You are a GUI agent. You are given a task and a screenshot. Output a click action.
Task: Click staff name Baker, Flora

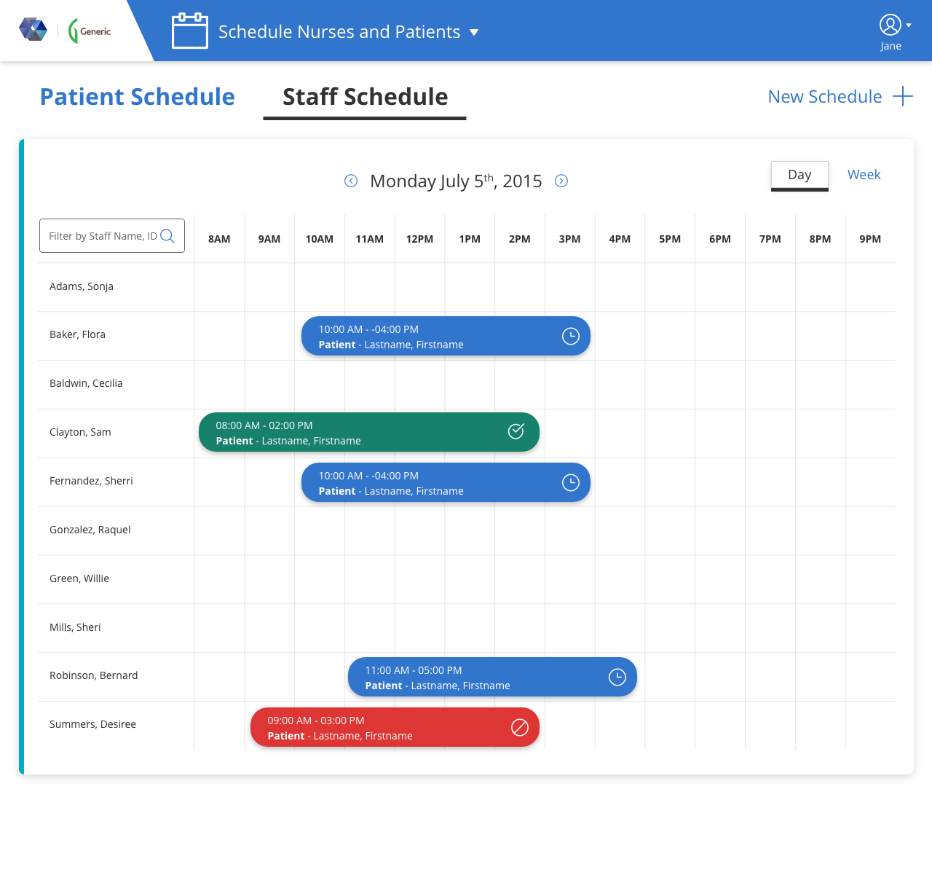click(x=77, y=334)
